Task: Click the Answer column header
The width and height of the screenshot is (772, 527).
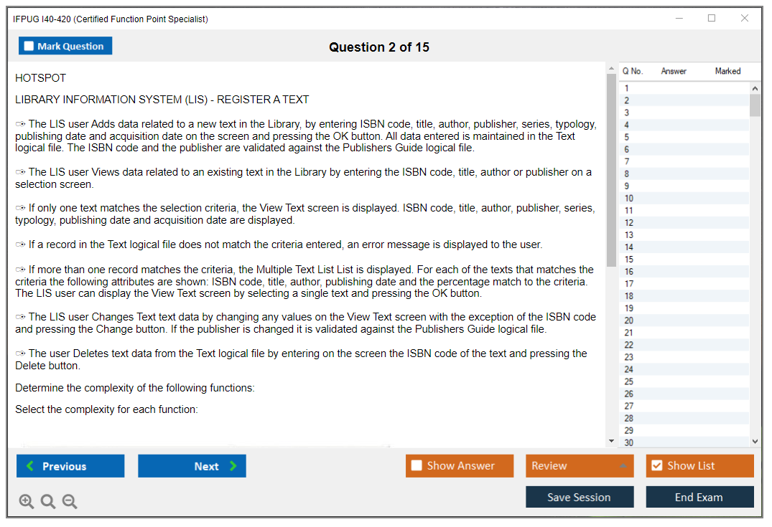Action: coord(674,71)
